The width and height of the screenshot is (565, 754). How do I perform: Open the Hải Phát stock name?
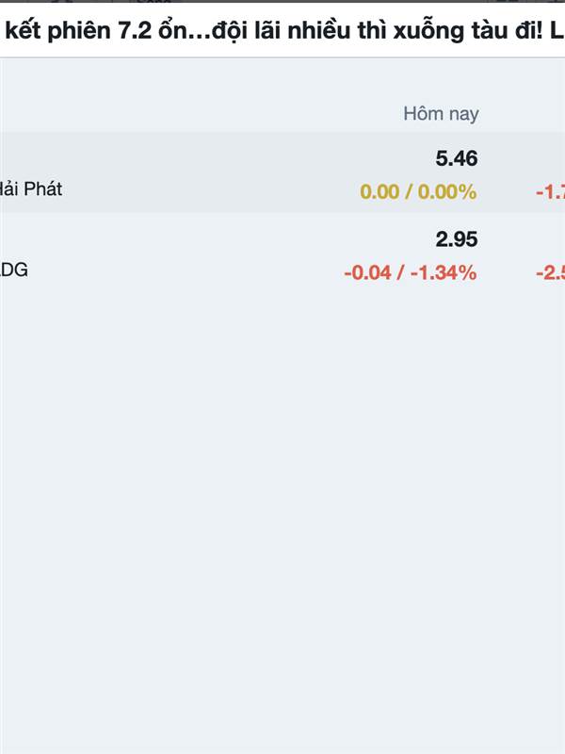click(x=31, y=188)
